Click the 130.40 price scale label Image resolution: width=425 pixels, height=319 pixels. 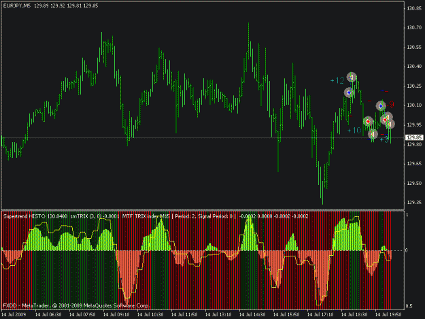414,67
